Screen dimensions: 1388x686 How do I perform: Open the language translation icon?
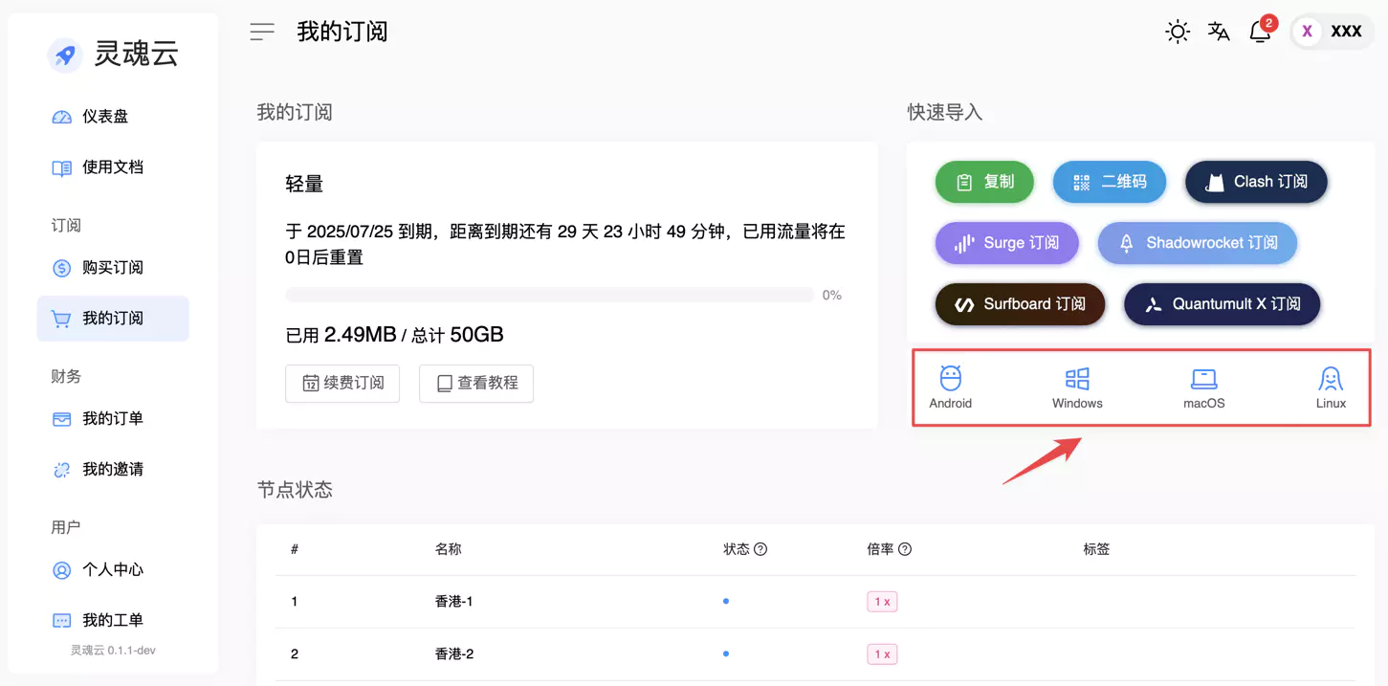pyautogui.click(x=1219, y=32)
